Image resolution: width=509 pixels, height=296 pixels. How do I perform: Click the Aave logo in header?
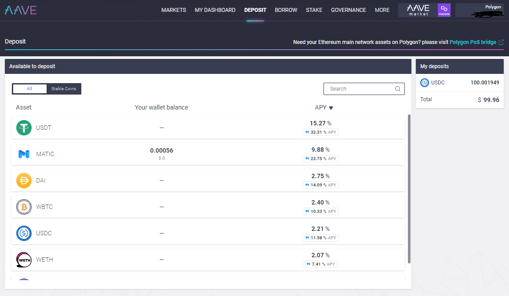coord(21,10)
